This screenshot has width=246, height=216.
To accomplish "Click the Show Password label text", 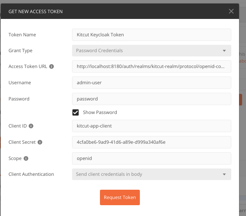I will pyautogui.click(x=100, y=112).
